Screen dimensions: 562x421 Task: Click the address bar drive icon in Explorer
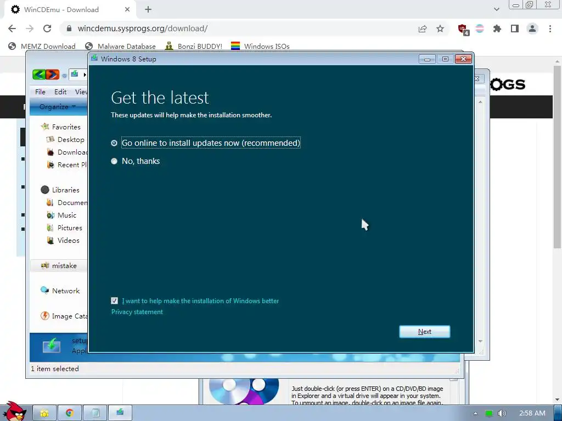point(75,74)
